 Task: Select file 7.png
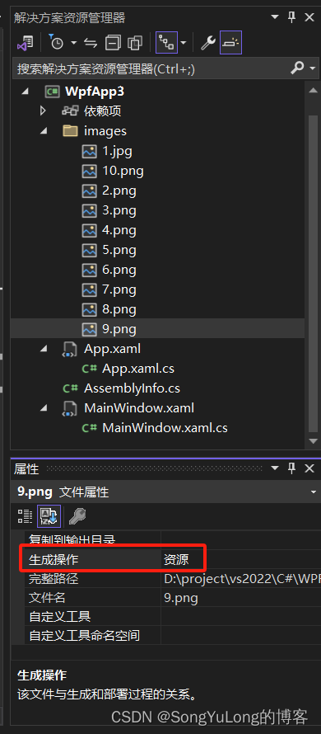pos(119,289)
